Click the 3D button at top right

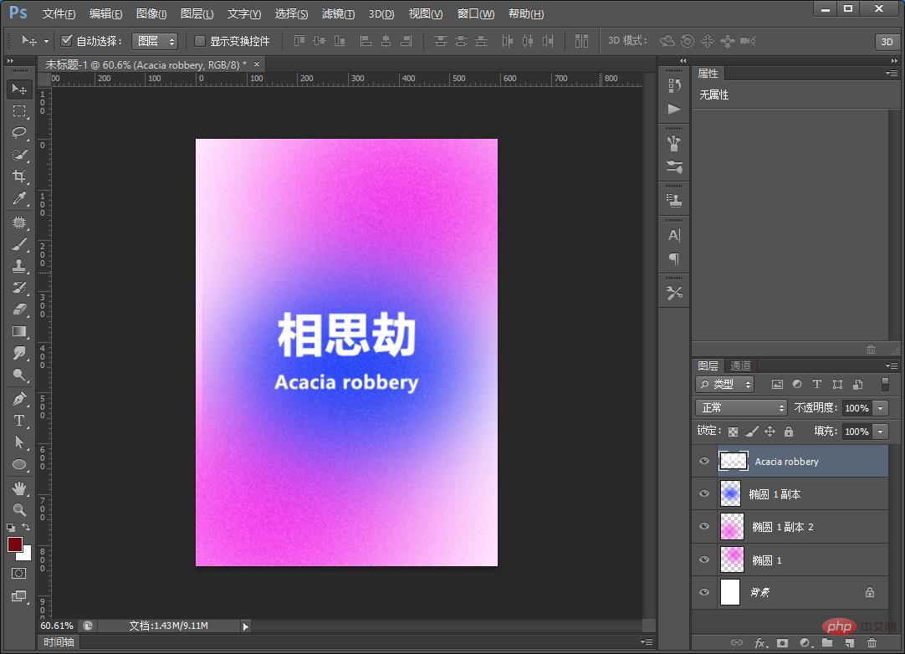[x=886, y=41]
